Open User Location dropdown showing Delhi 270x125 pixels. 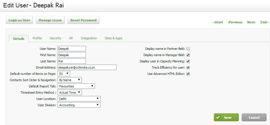79,99
